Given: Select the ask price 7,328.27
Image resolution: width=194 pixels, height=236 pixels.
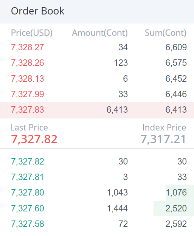Looking at the screenshot, I should click(x=27, y=47).
